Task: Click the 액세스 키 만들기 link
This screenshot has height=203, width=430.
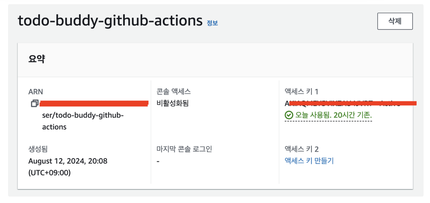Action: click(x=309, y=160)
